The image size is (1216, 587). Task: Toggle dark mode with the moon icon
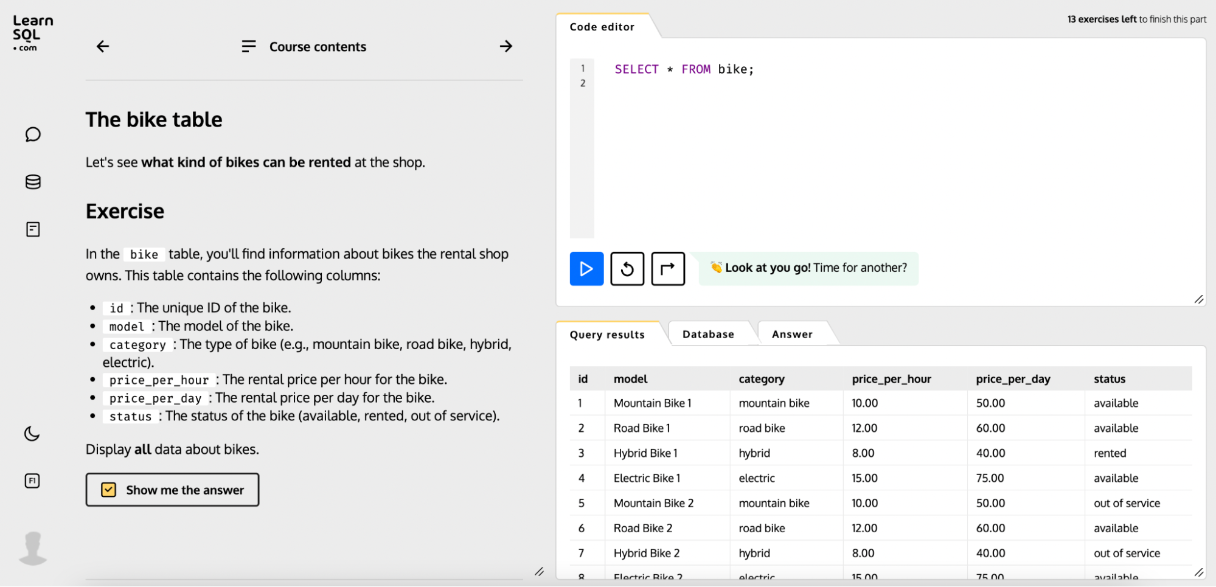click(x=32, y=434)
